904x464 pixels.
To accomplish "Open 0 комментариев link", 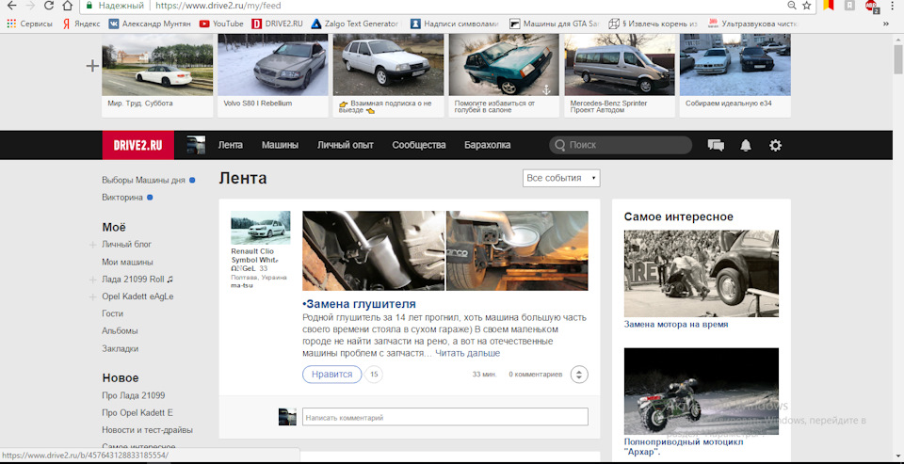I will pyautogui.click(x=535, y=374).
